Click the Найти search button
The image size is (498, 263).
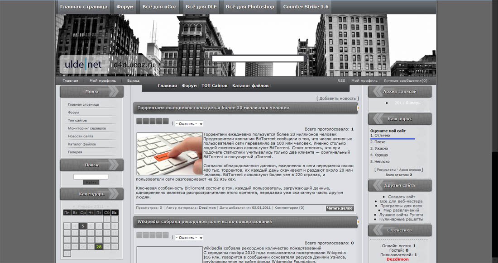pyautogui.click(x=91, y=182)
